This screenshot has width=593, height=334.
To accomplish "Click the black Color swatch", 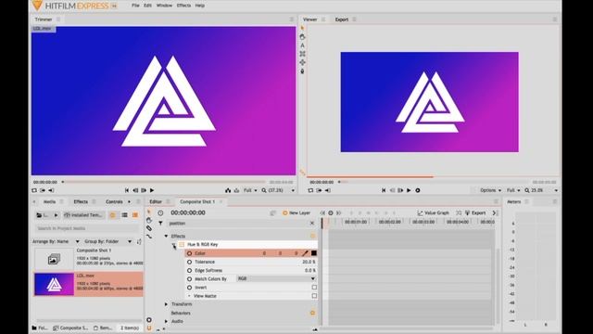I will [x=314, y=253].
